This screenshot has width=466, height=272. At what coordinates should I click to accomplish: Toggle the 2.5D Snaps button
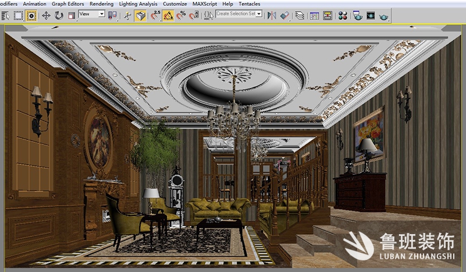pyautogui.click(x=155, y=16)
